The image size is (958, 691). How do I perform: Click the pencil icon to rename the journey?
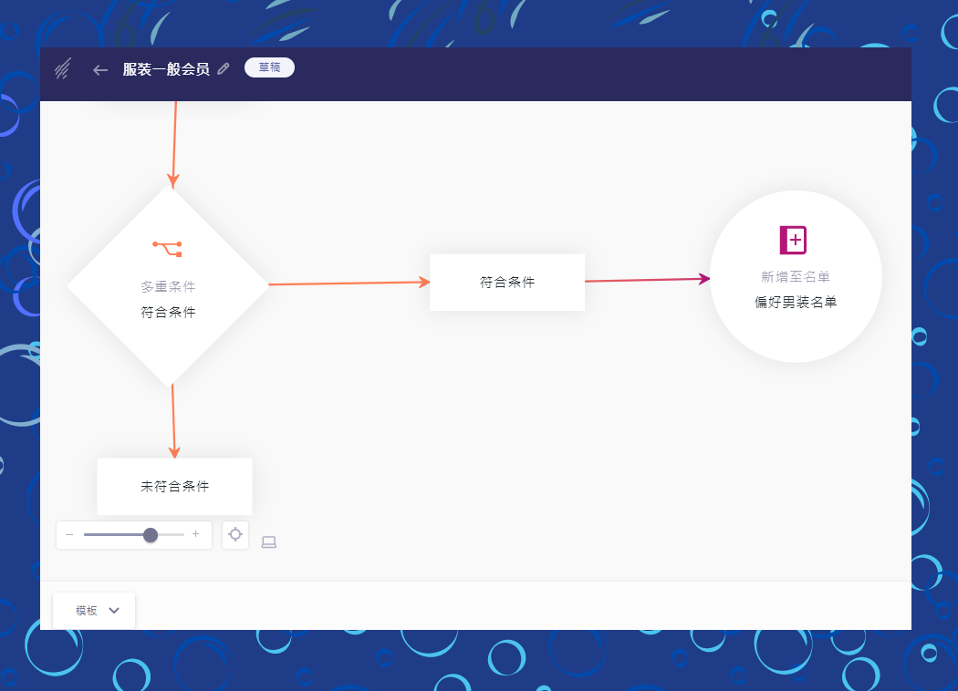click(x=224, y=69)
